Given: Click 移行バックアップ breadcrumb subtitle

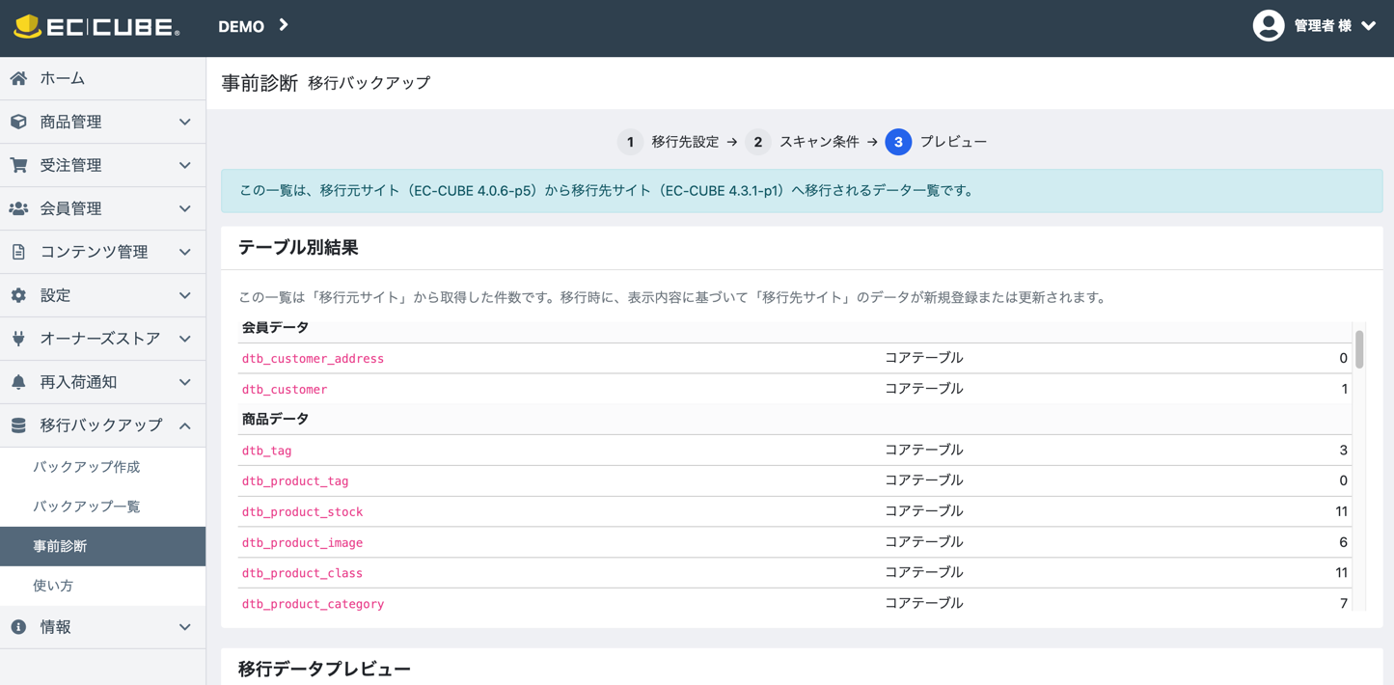Looking at the screenshot, I should [369, 83].
